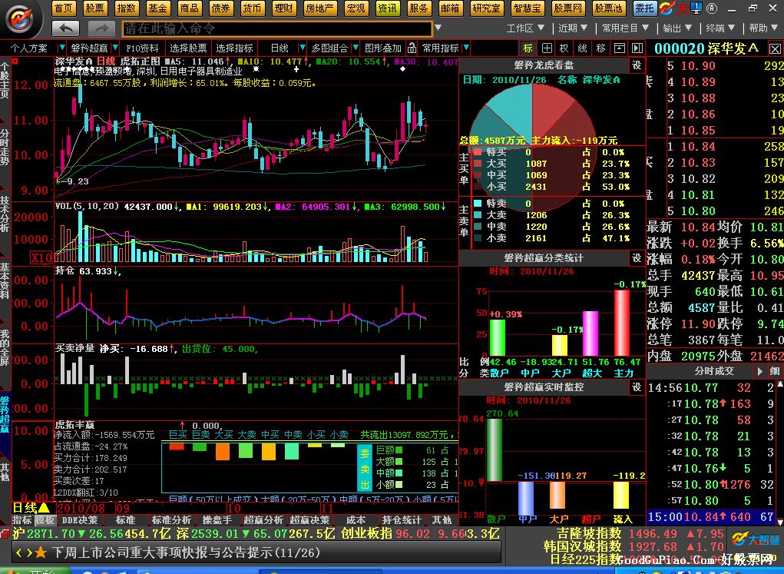Click the 委托 trading button
Image resolution: width=784 pixels, height=574 pixels.
pos(644,8)
